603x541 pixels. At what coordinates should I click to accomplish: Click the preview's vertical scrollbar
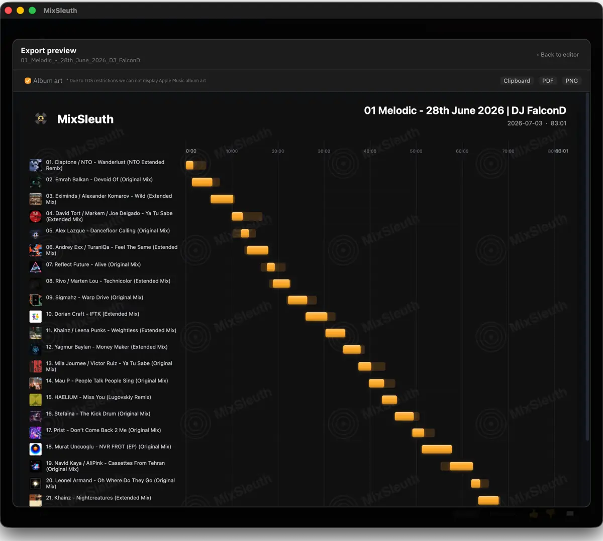click(x=587, y=266)
